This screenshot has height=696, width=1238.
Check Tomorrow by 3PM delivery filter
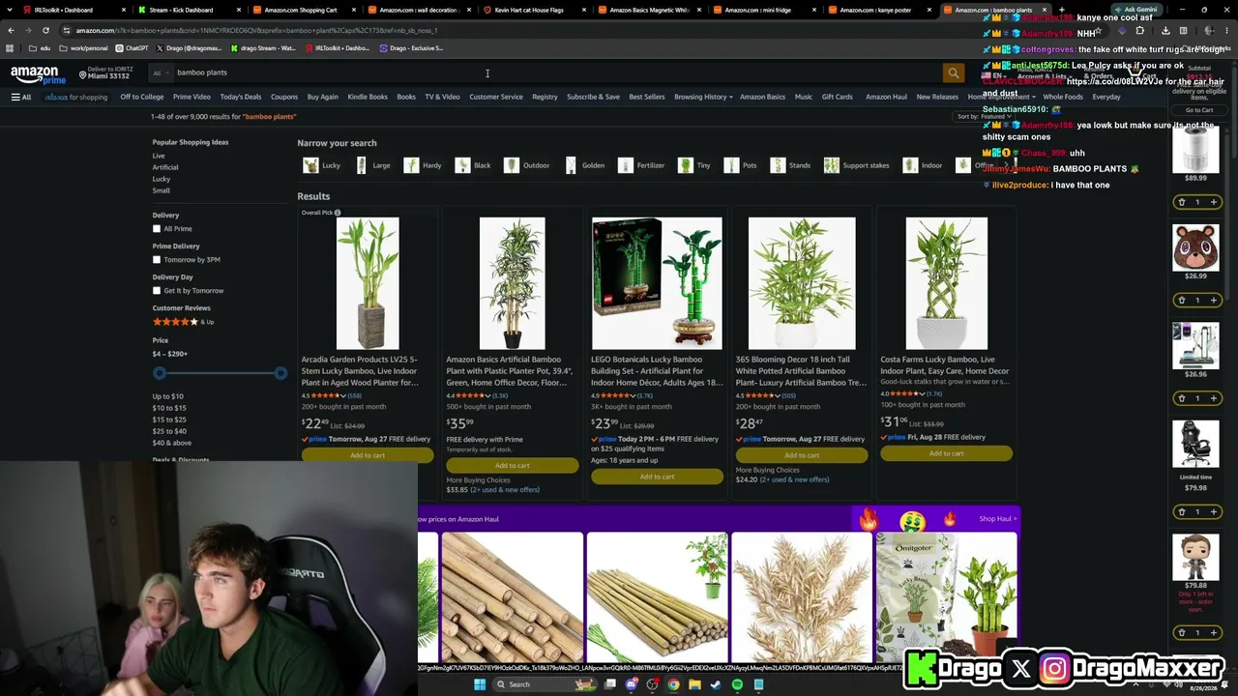pyautogui.click(x=157, y=260)
